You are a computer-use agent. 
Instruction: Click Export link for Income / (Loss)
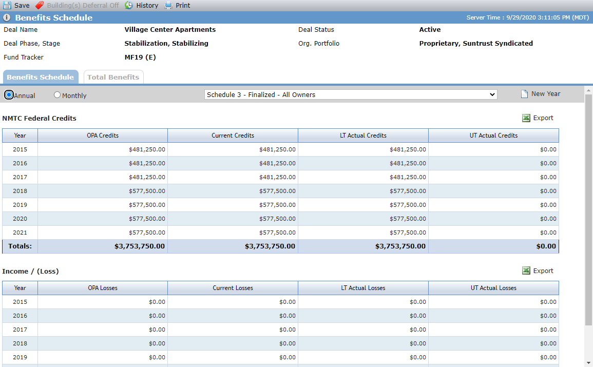(543, 271)
